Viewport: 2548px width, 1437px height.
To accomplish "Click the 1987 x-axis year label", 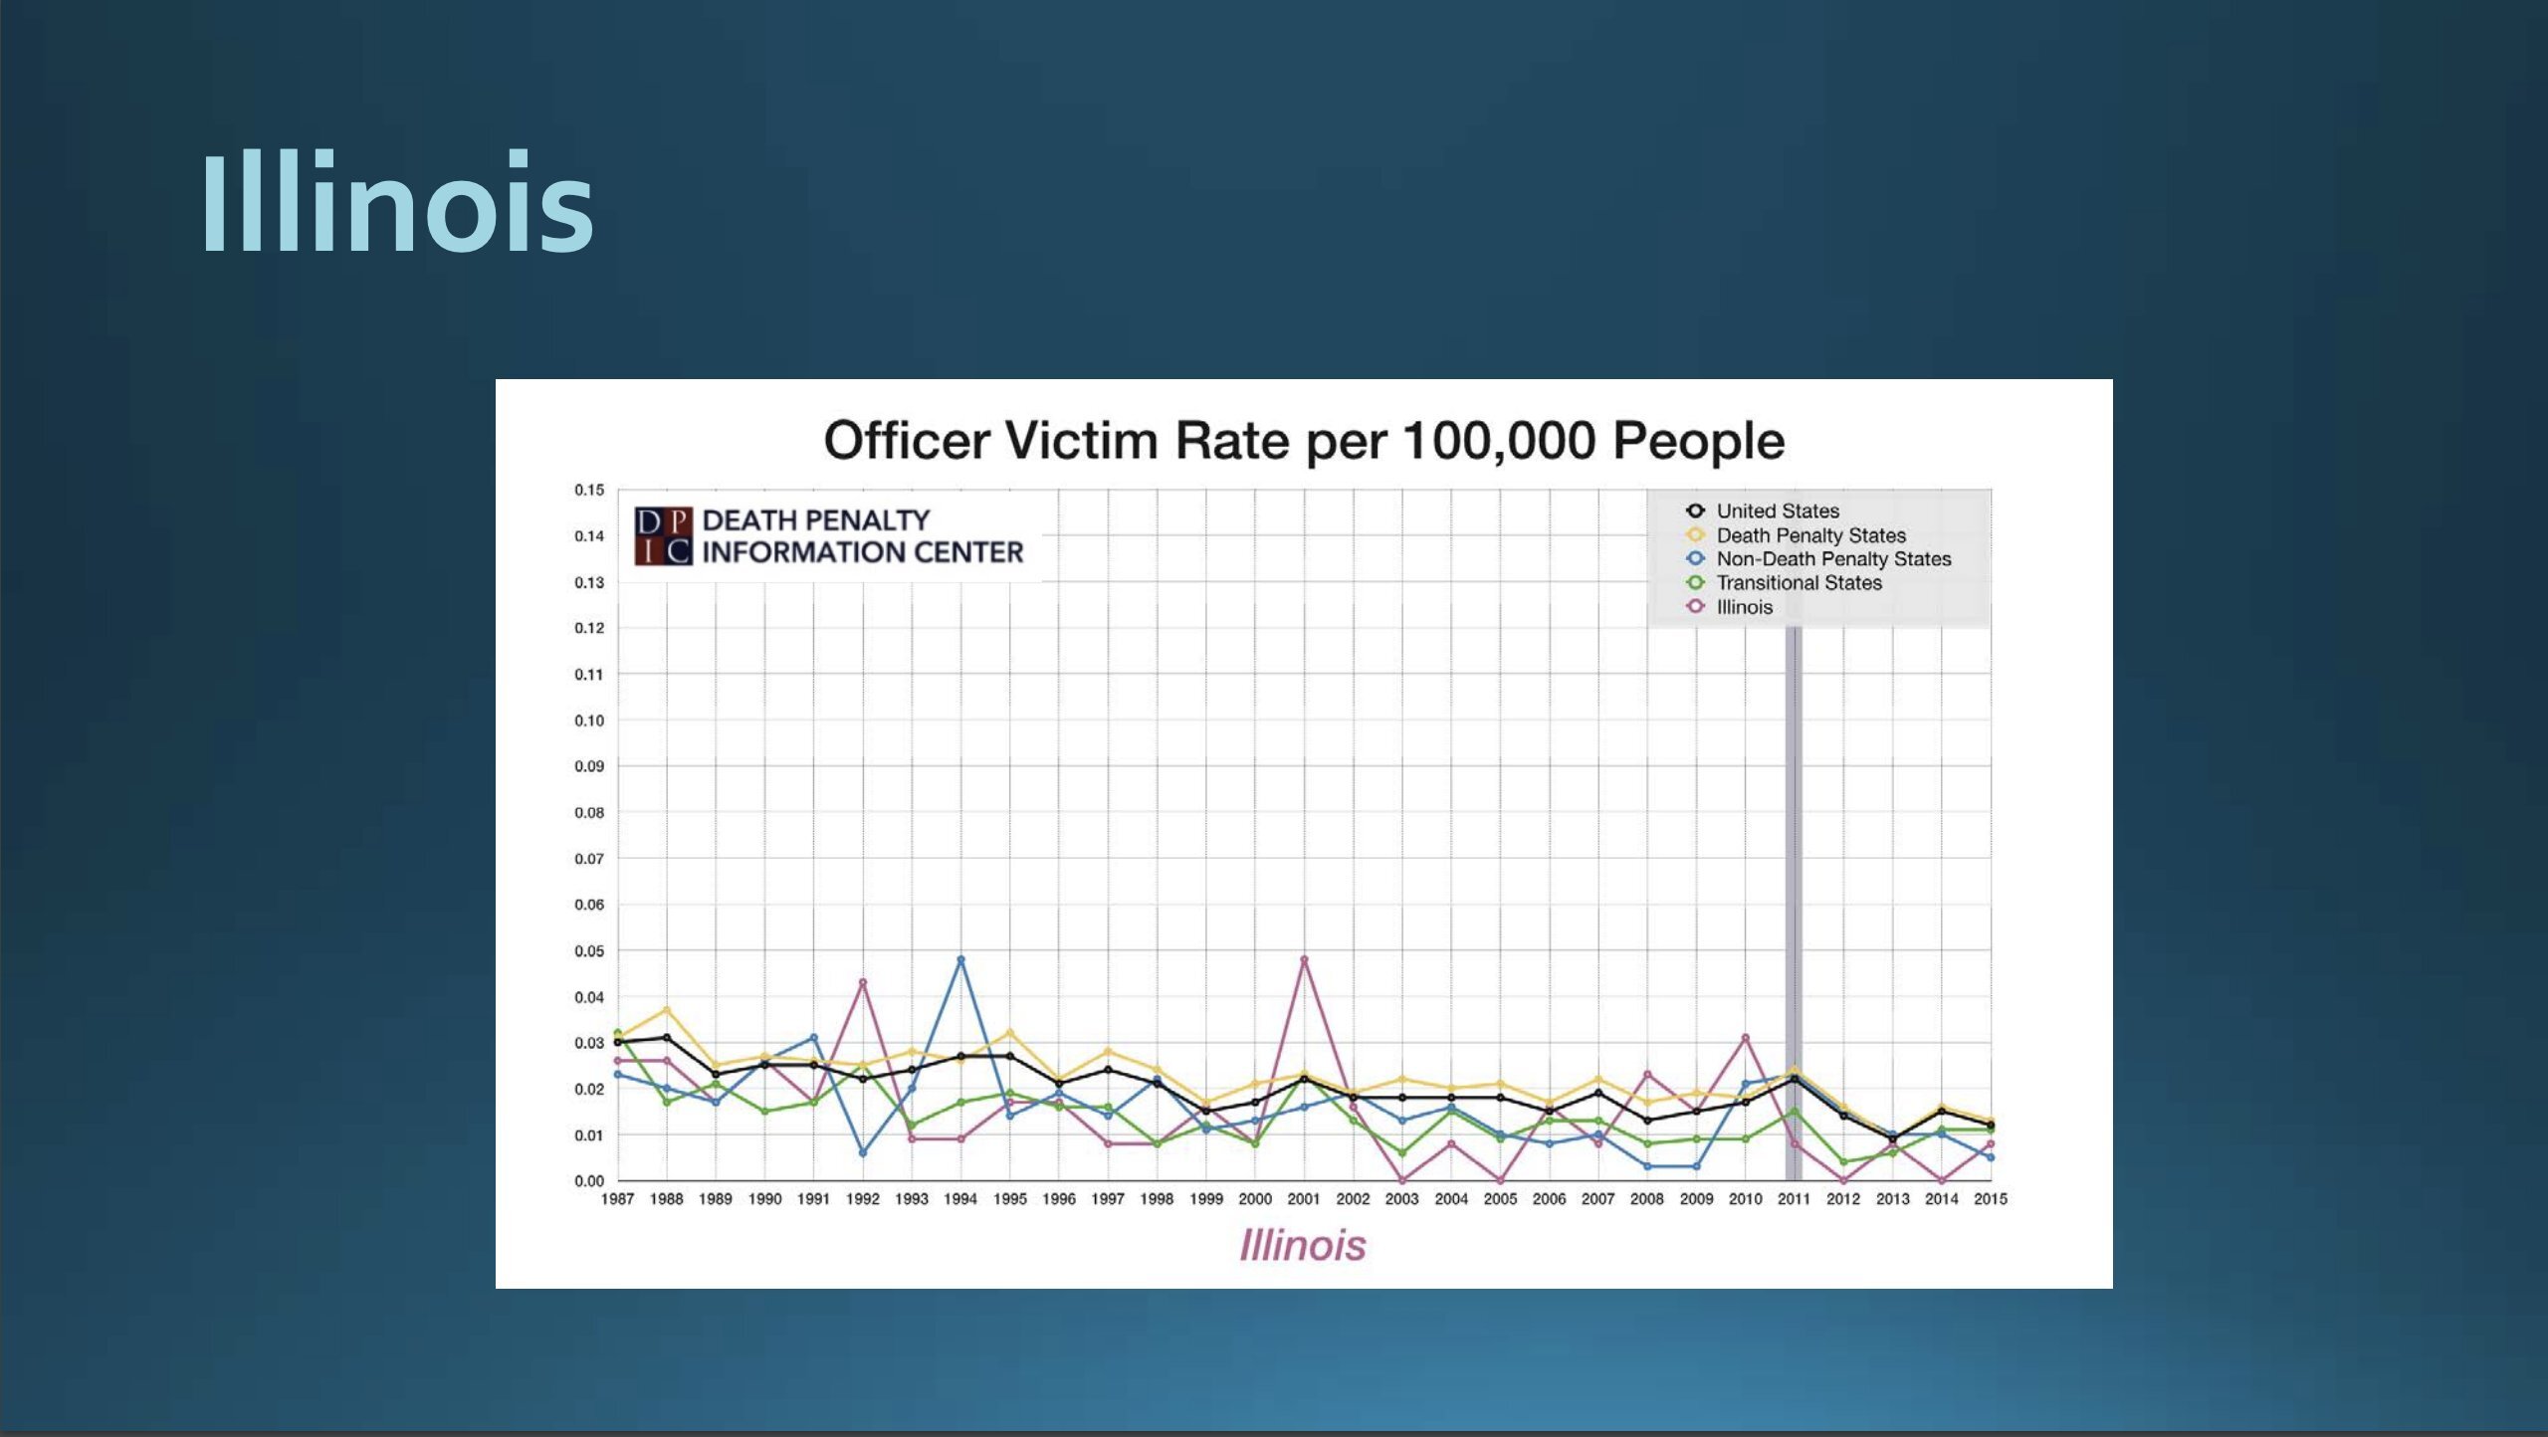I will coord(617,1199).
